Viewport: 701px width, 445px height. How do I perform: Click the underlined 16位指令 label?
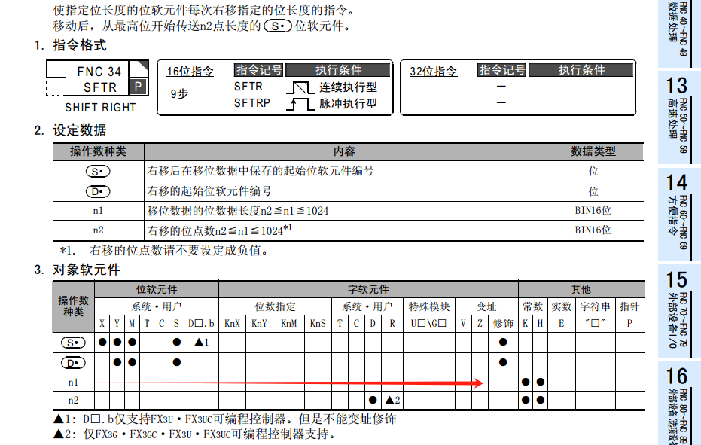[190, 72]
